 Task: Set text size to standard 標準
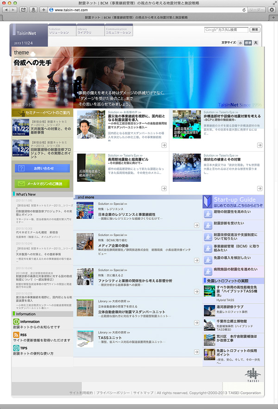point(248,43)
